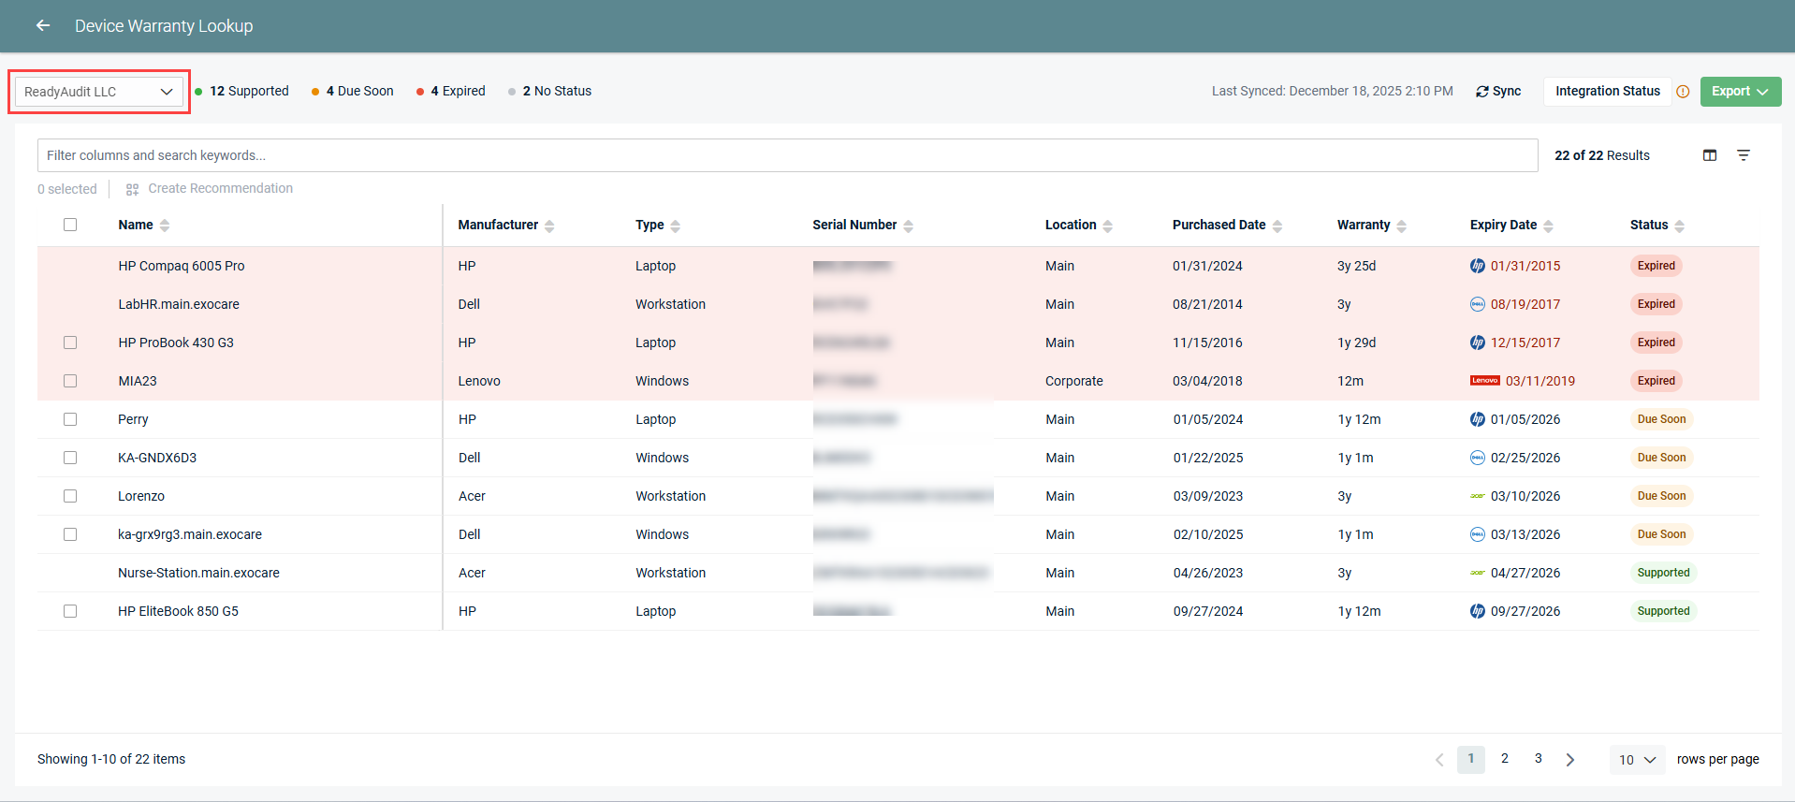Expand the Export dropdown button
1795x802 pixels.
coord(1741,92)
